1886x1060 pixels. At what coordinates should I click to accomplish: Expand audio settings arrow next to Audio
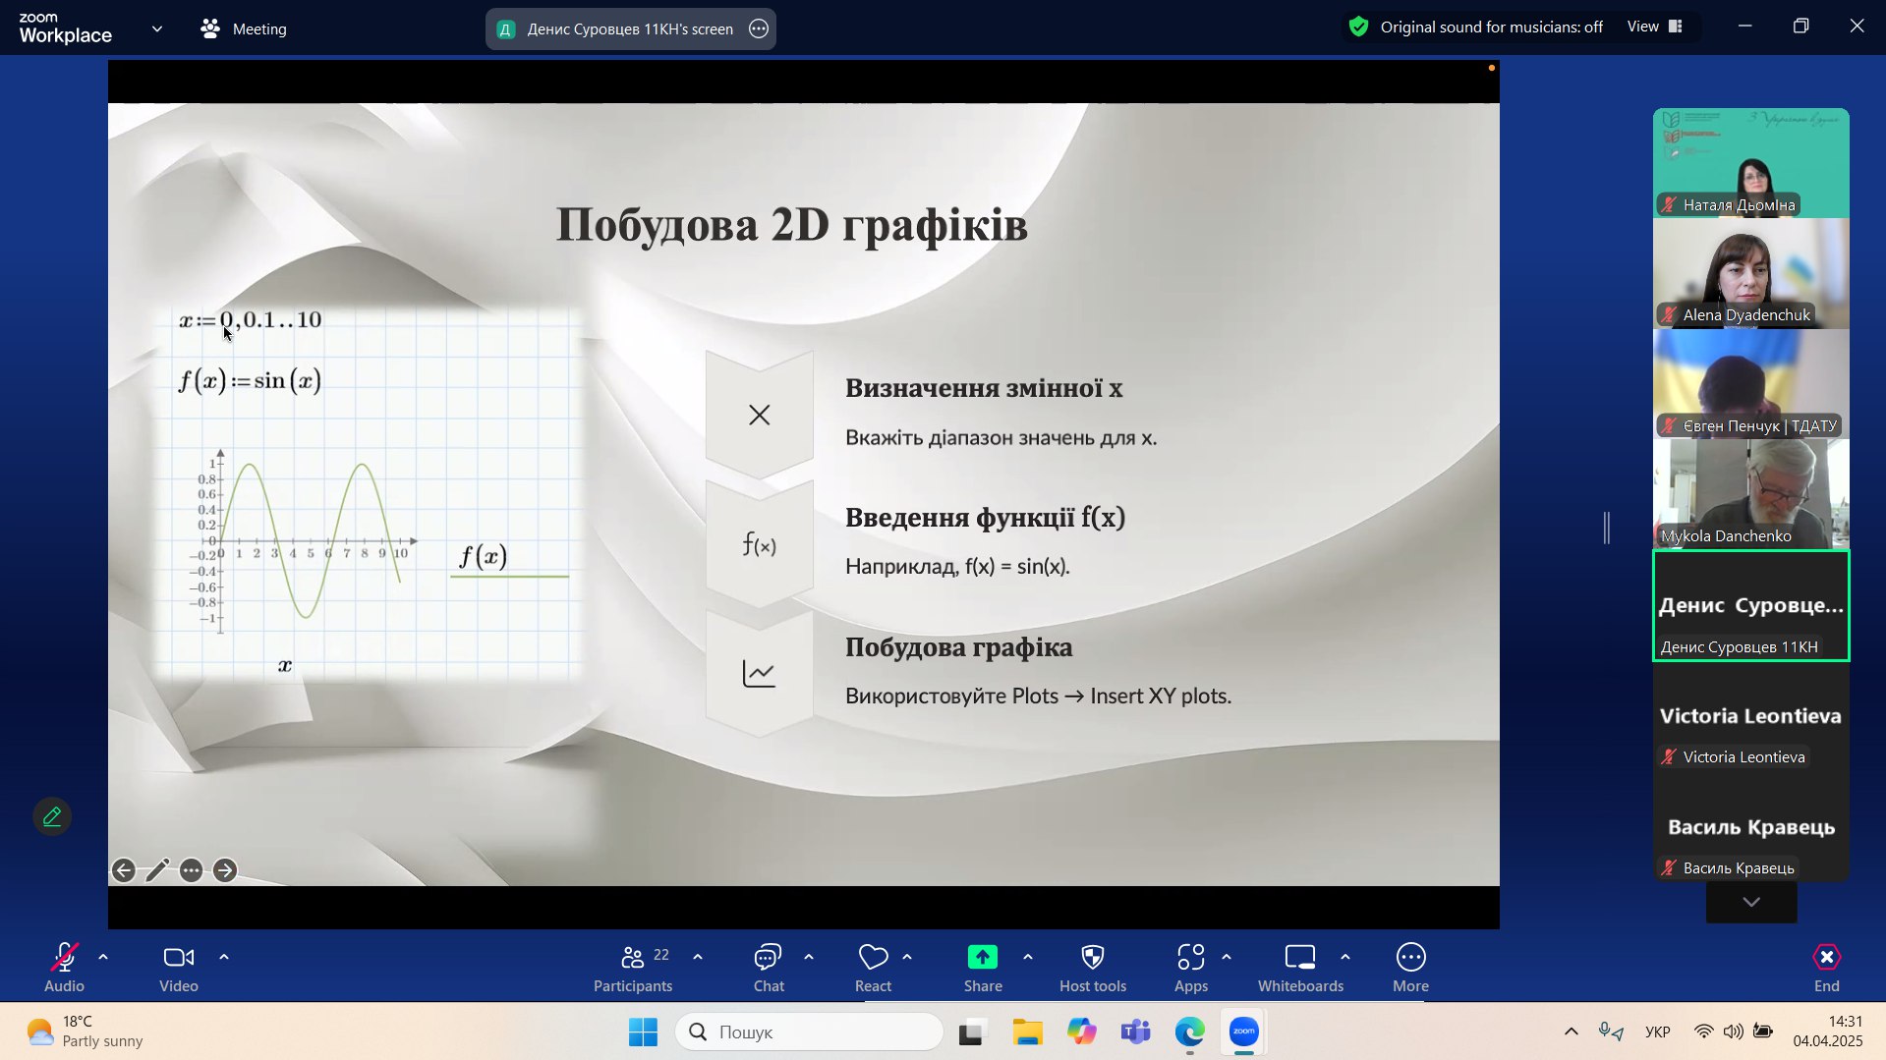click(103, 957)
